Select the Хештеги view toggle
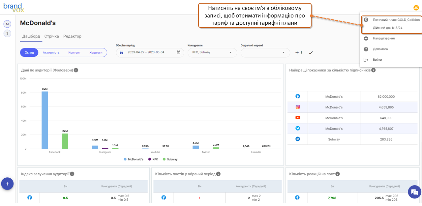This screenshot has width=422, height=206. click(x=96, y=53)
